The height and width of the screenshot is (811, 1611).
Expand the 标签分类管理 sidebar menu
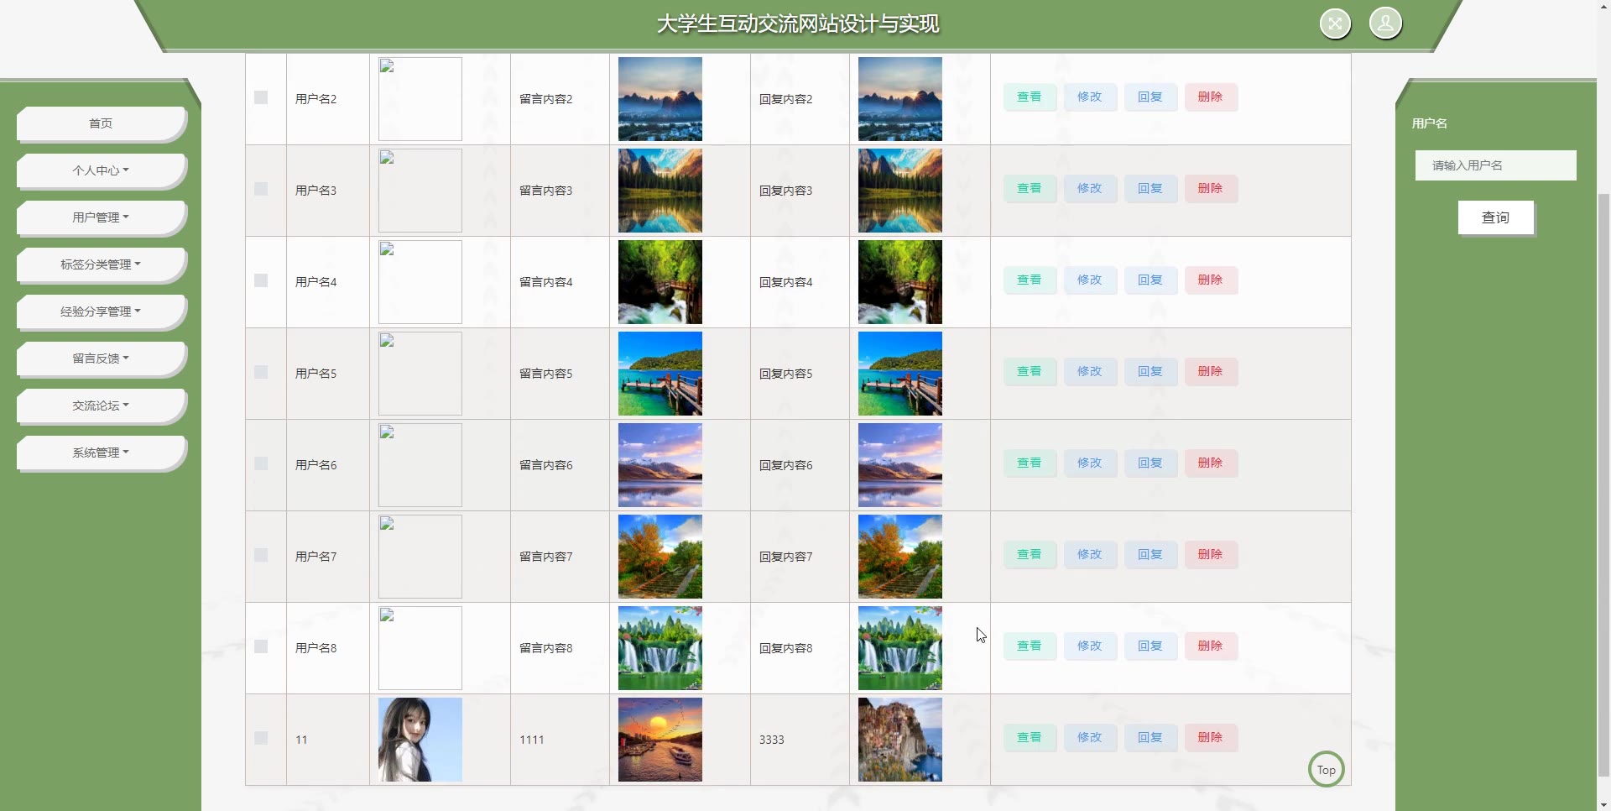tap(101, 264)
